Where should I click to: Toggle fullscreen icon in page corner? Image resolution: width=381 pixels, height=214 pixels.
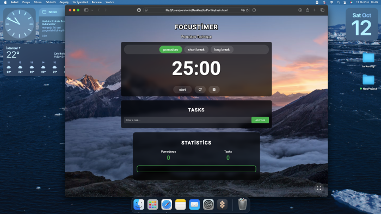click(319, 188)
